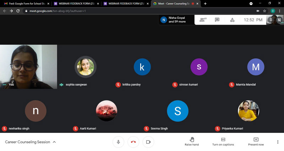Toggle the camera button
The width and height of the screenshot is (284, 151).
click(x=148, y=142)
